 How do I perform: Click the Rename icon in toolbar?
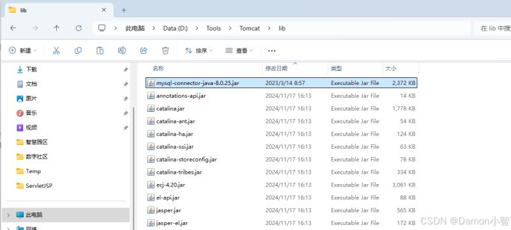pos(121,50)
